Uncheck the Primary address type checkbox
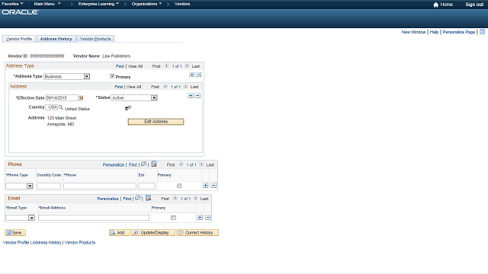Image resolution: width=488 pixels, height=274 pixels. pos(112,76)
